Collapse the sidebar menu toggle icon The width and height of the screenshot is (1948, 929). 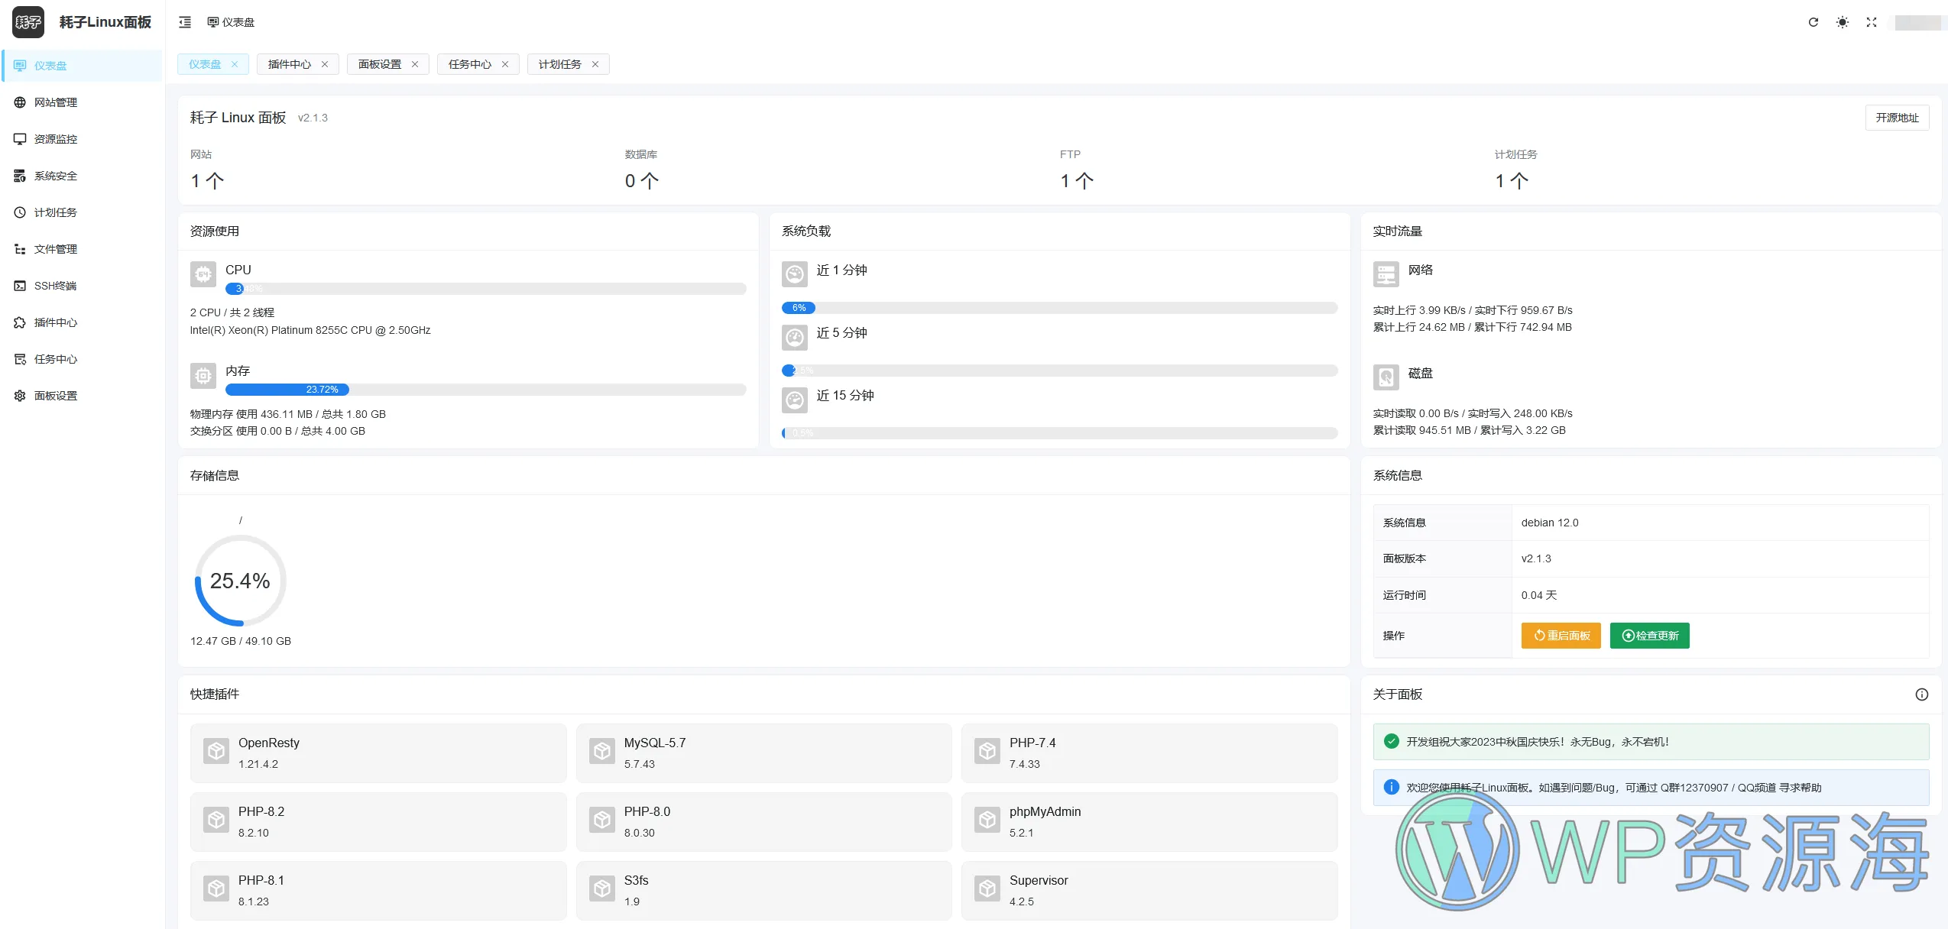click(185, 22)
